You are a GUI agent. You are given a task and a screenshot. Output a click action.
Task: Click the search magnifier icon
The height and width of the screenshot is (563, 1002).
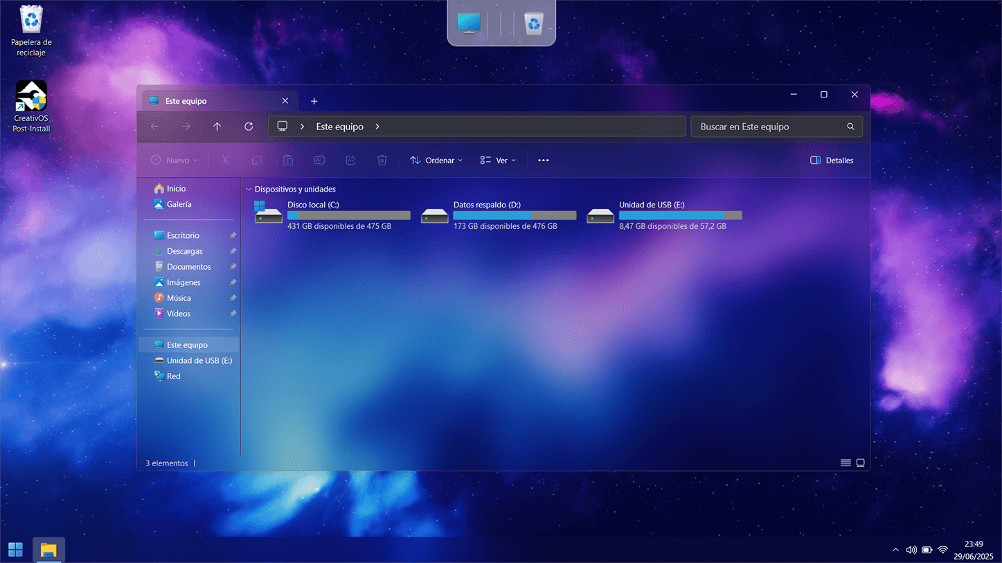click(850, 127)
